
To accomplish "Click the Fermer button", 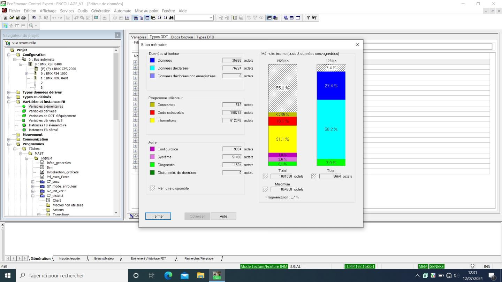I will pos(158,216).
